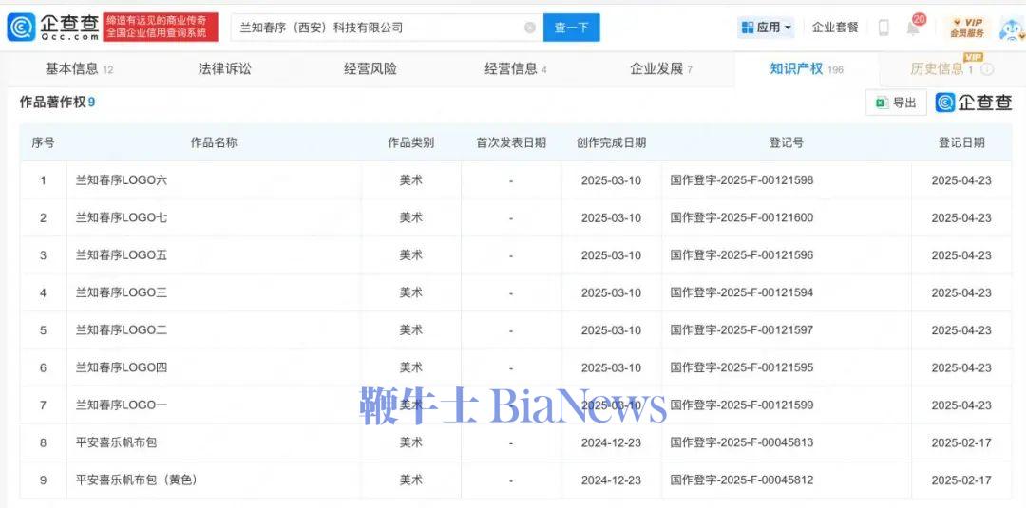
Task: Select registration number 国作登字-2025-F-00121600
Action: [741, 217]
